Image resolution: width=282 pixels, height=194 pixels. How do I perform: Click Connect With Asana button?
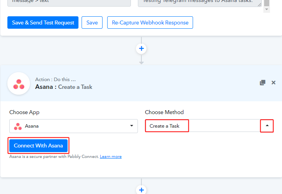[x=38, y=145]
